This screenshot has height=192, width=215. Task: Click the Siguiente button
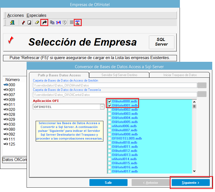coord(191,182)
